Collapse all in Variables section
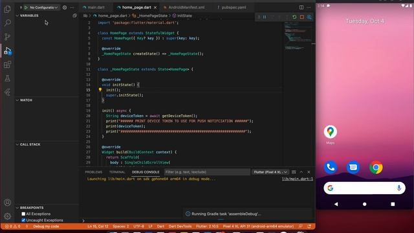The height and width of the screenshot is (233, 414). coord(74,16)
